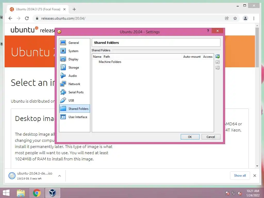Open Windows Start menu
Screen dimensions: 264x198
pos(6,193)
